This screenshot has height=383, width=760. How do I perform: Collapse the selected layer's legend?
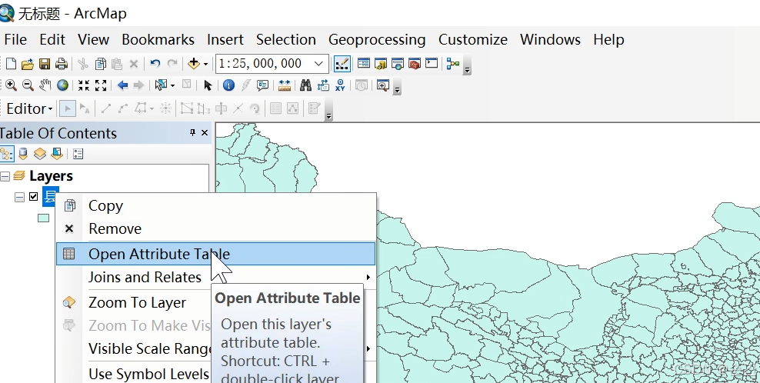tap(19, 197)
